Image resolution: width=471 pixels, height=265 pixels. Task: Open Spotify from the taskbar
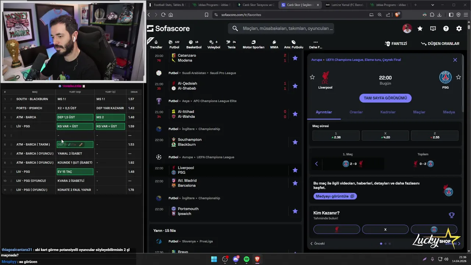pos(247,259)
